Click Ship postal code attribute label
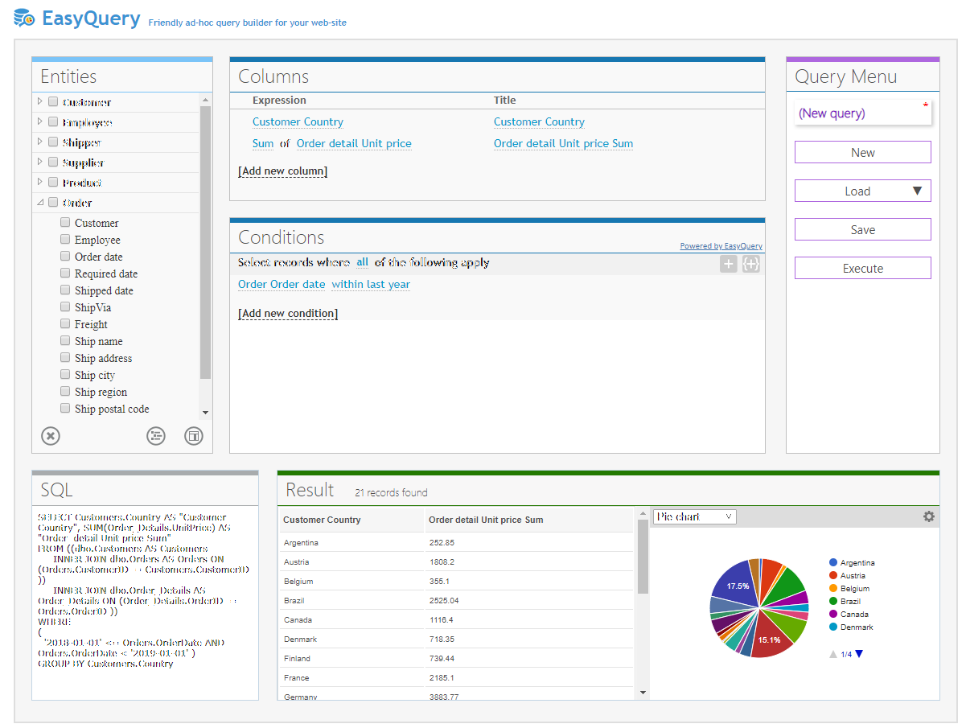The image size is (966, 728). pyautogui.click(x=112, y=409)
